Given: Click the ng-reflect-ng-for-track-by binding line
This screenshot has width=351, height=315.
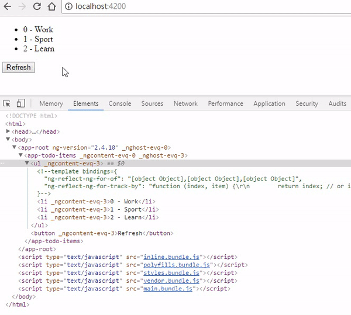Looking at the screenshot, I should 198,186.
